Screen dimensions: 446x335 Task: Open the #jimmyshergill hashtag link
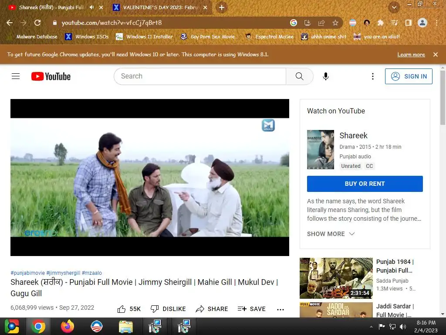pyautogui.click(x=63, y=273)
